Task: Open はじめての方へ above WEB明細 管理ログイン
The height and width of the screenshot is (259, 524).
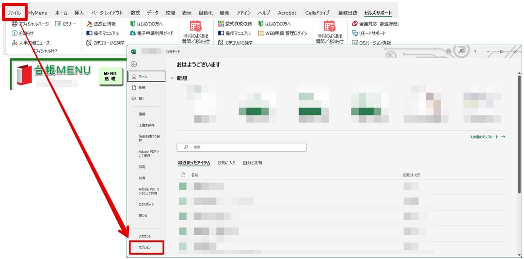Action: coord(274,24)
